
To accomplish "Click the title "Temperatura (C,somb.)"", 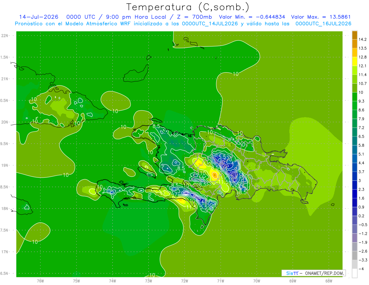I will (x=188, y=7).
